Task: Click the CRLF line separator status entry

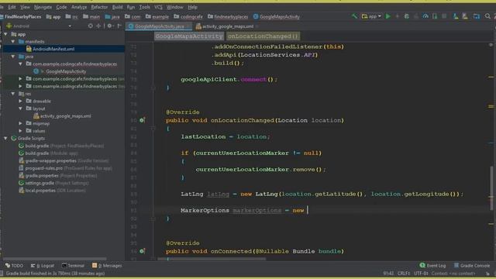Action: point(403,274)
